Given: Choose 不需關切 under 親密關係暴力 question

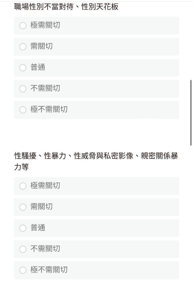Looking at the screenshot, I should pyautogui.click(x=97, y=249).
